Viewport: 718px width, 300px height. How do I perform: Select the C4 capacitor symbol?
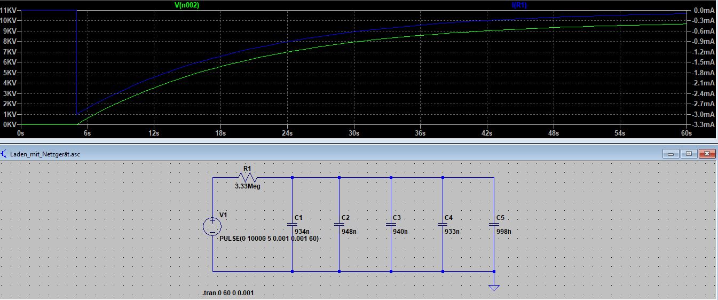(x=443, y=224)
